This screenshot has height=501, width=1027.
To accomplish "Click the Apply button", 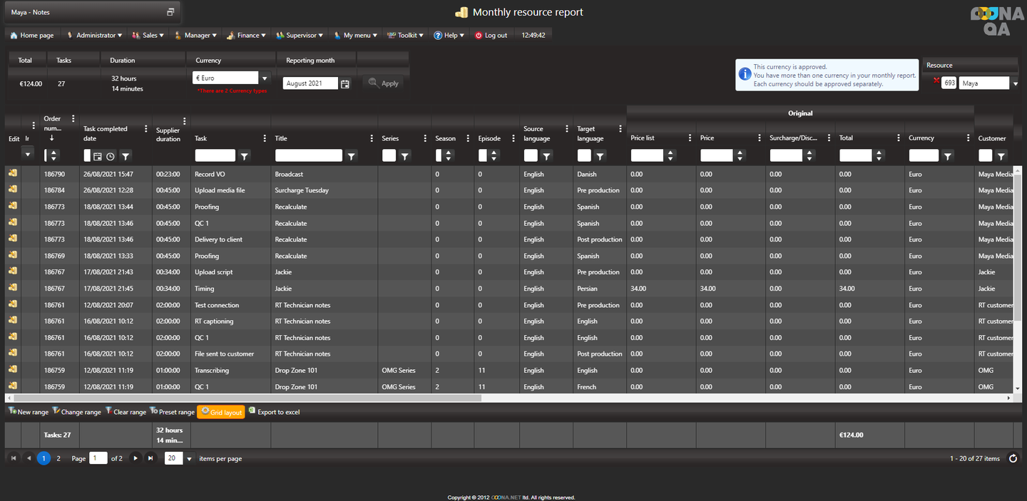I will click(383, 83).
